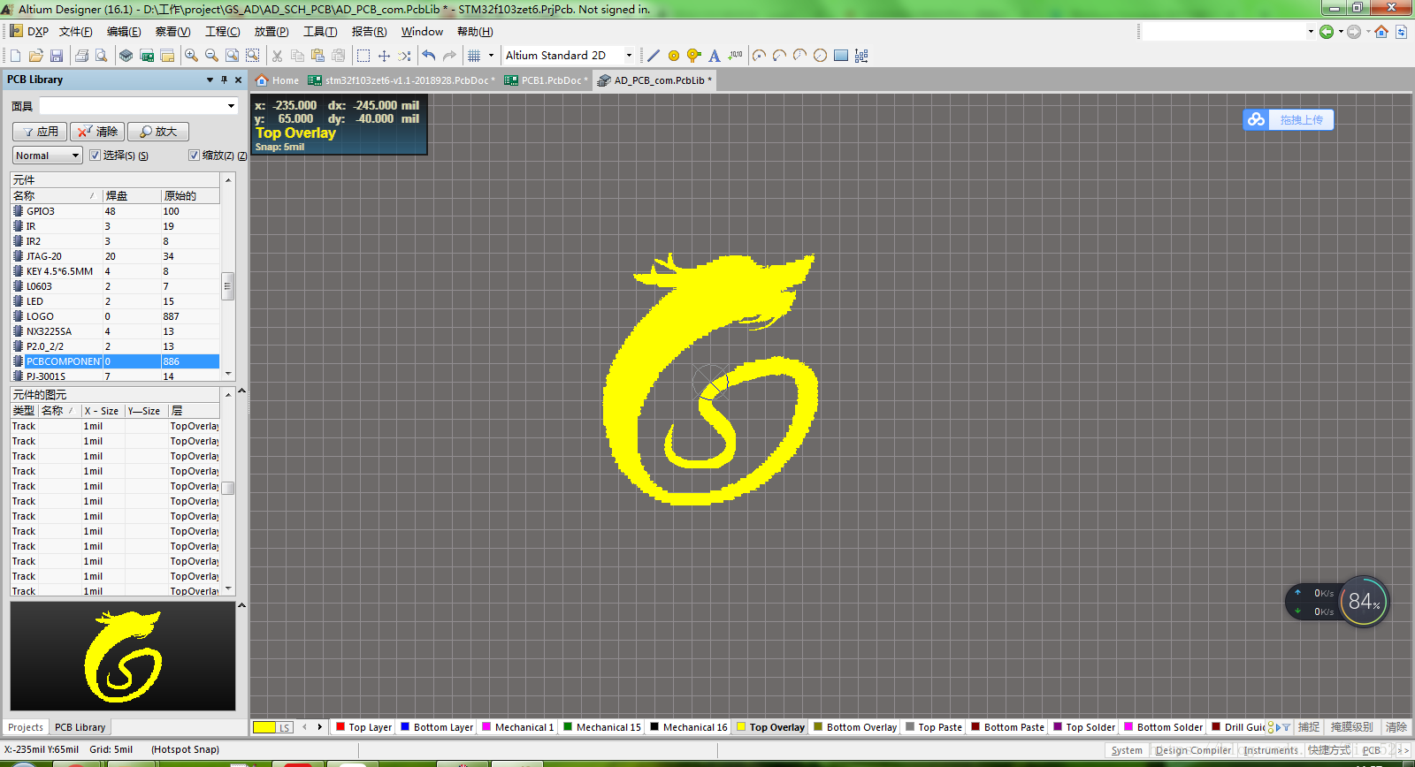This screenshot has width=1415, height=767.
Task: Click the grid settings icon
Action: pyautogui.click(x=475, y=56)
